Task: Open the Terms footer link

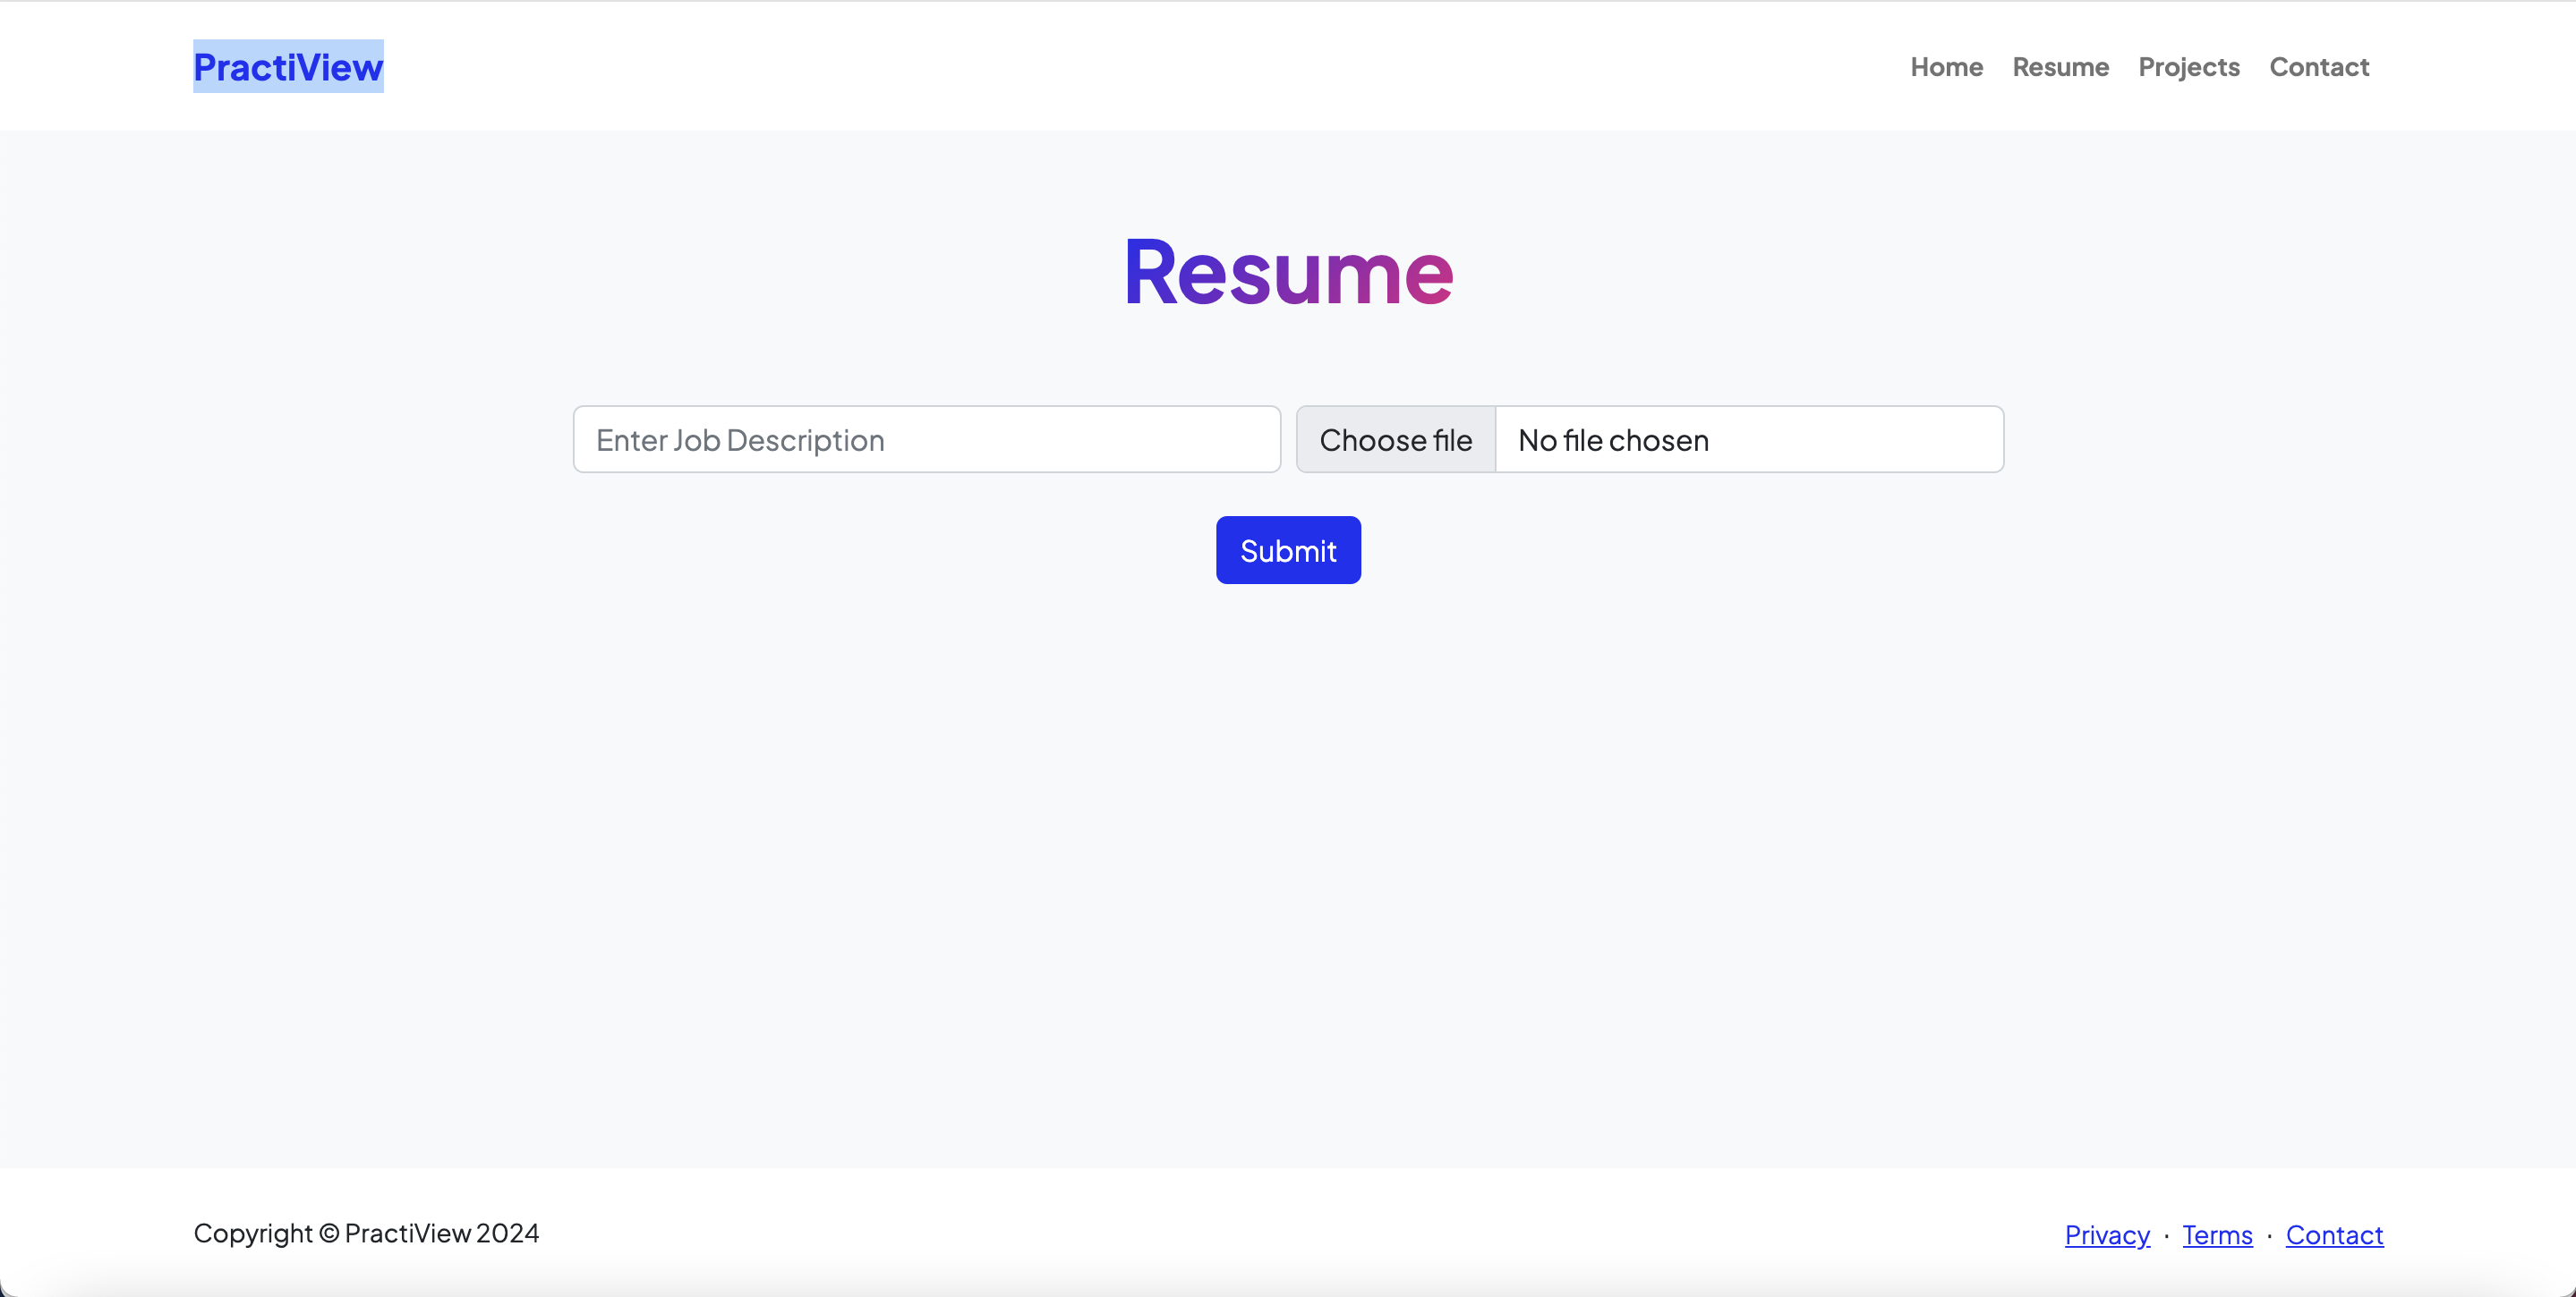Action: pyautogui.click(x=2216, y=1235)
